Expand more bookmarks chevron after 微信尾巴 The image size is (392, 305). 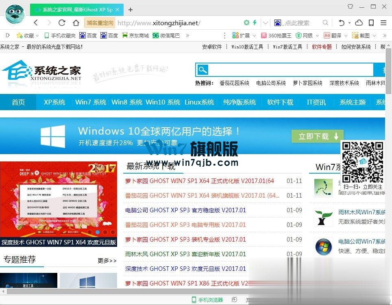(187, 35)
